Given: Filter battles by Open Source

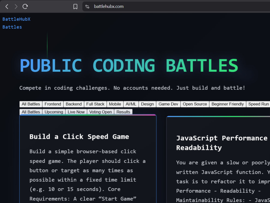Looking at the screenshot, I should point(195,104).
